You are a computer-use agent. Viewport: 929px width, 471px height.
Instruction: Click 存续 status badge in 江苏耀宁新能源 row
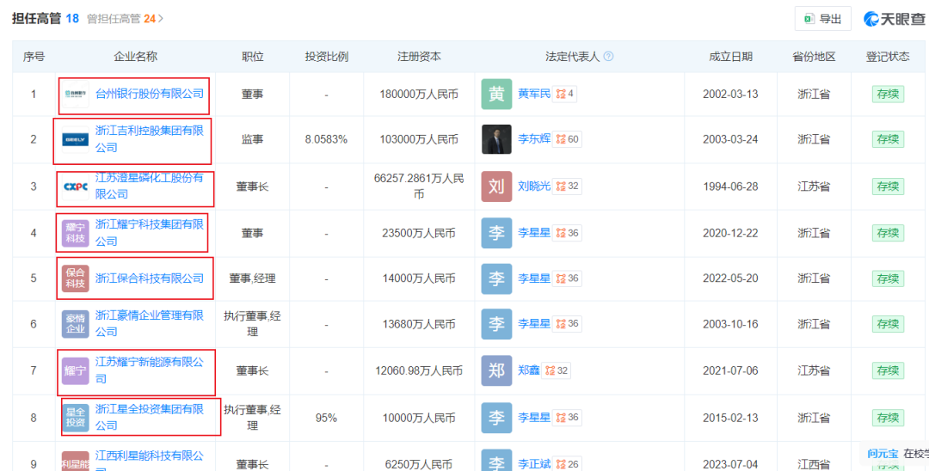click(888, 371)
